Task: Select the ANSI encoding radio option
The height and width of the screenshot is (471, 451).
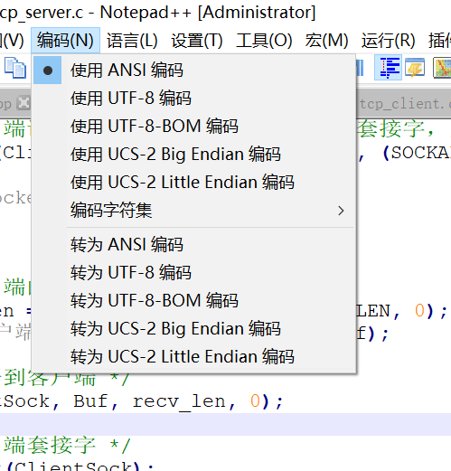Action: [194, 71]
